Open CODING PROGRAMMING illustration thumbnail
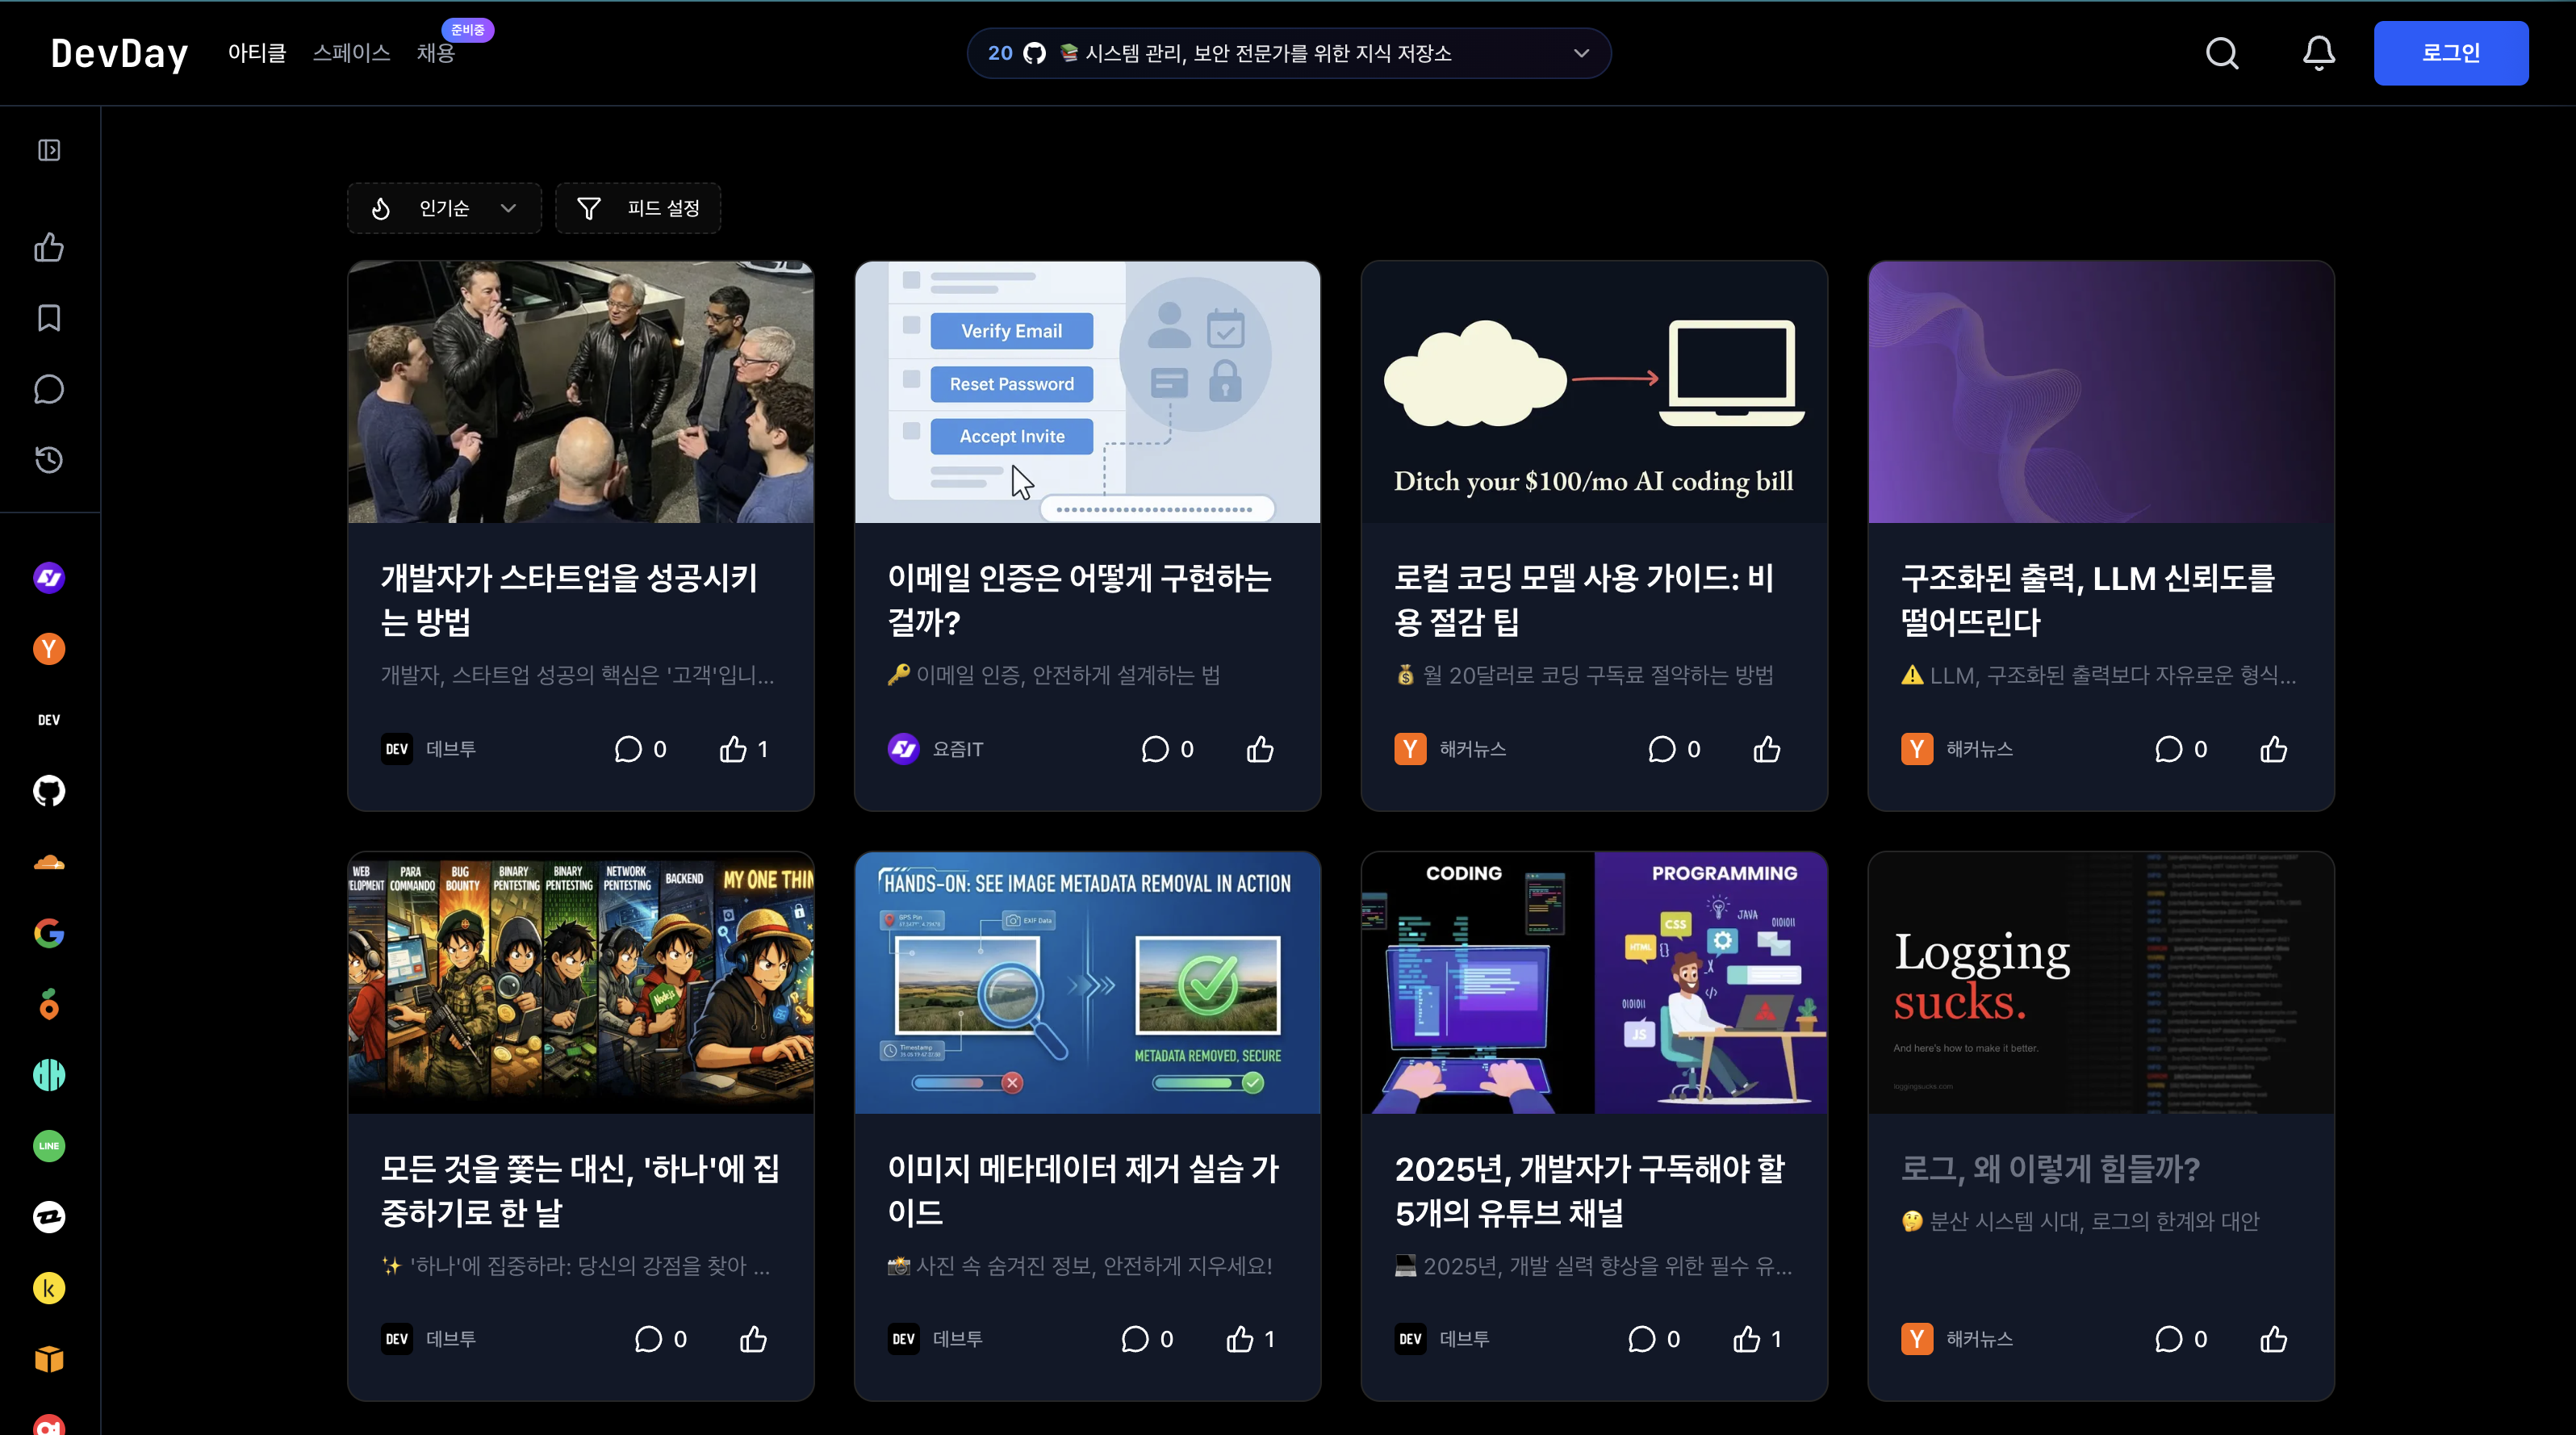This screenshot has height=1435, width=2576. [1594, 982]
